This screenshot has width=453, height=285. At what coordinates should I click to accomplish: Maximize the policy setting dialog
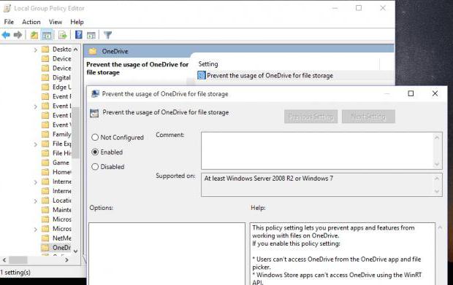411,93
